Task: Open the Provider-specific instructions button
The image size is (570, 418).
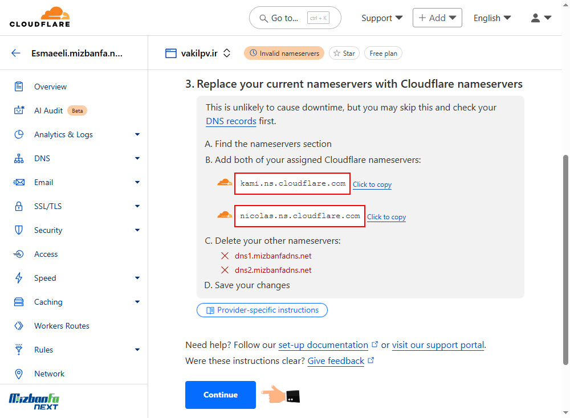Action: point(262,310)
